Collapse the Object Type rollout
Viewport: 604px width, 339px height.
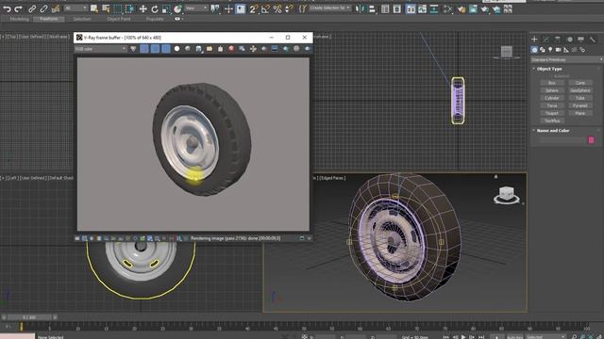pyautogui.click(x=549, y=69)
